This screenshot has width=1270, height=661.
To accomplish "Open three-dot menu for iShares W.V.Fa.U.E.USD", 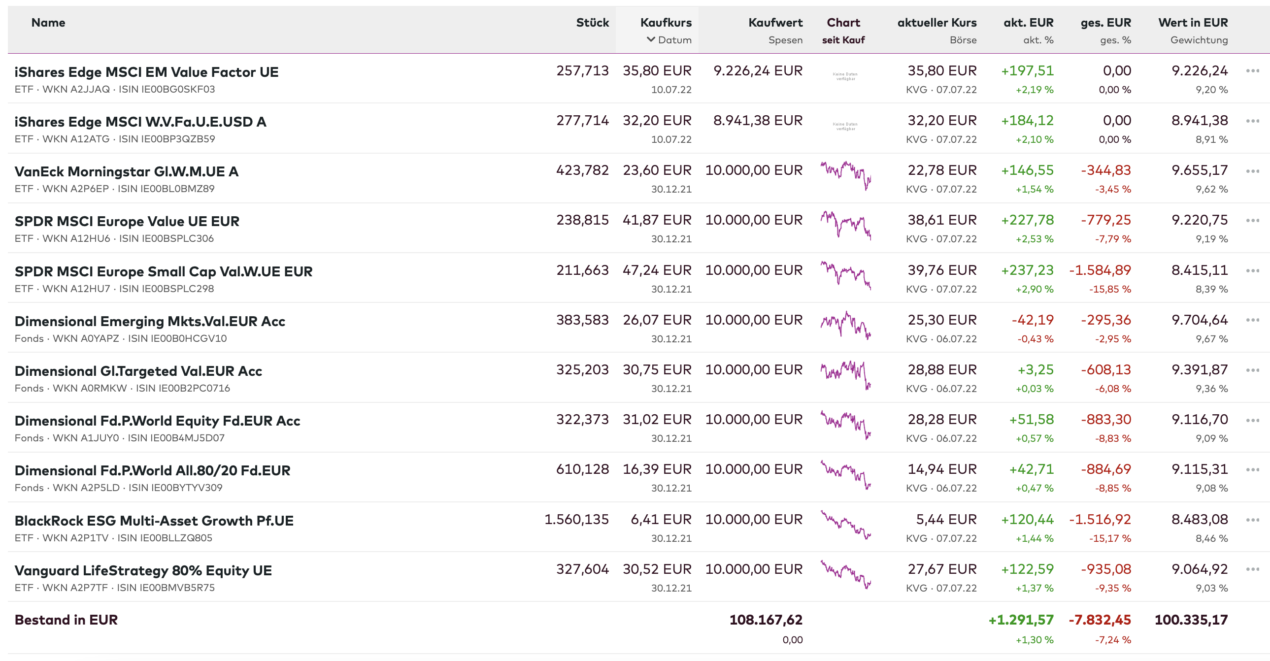I will point(1252,121).
